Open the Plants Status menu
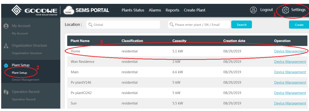The height and width of the screenshot is (111, 309). tap(133, 10)
